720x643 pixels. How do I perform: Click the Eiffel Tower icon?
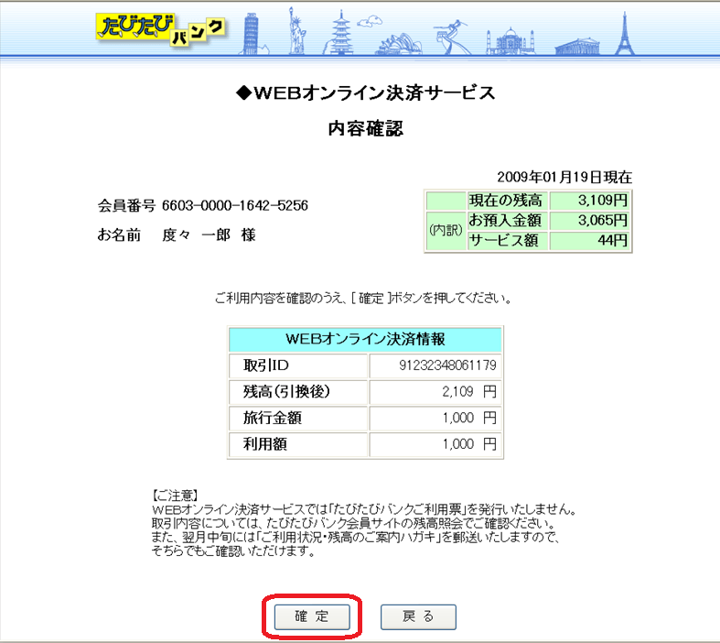pos(627,34)
